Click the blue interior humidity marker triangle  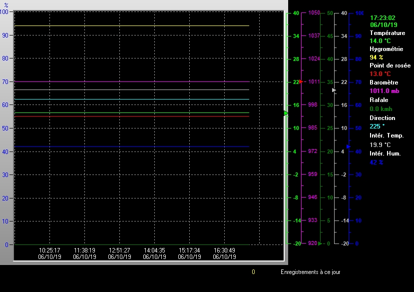pyautogui.click(x=348, y=146)
